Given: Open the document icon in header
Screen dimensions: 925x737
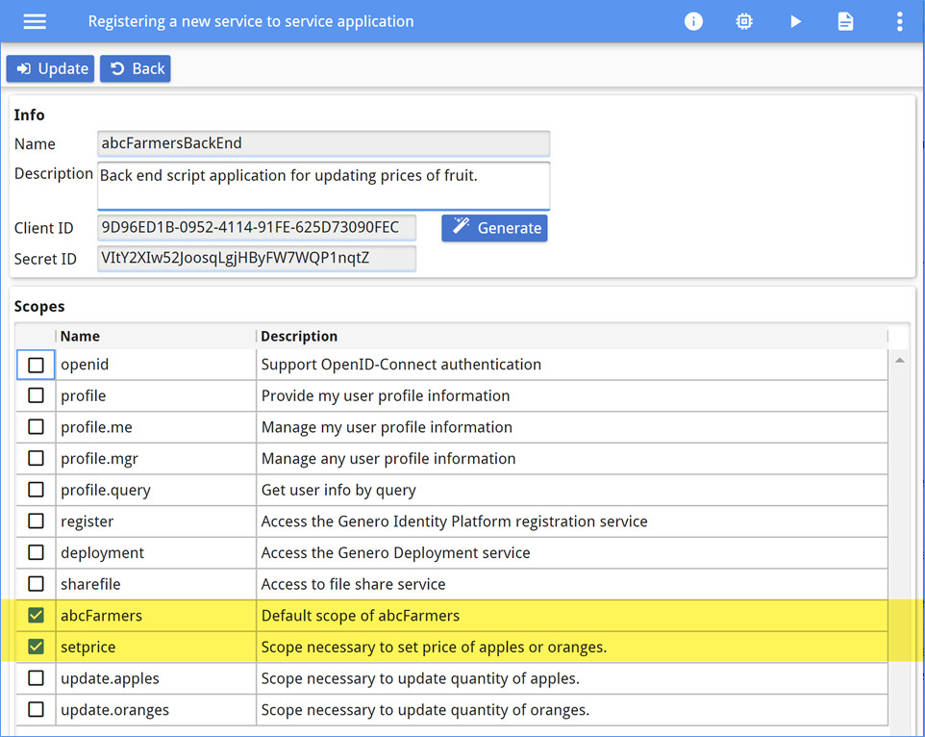Looking at the screenshot, I should click(x=845, y=21).
